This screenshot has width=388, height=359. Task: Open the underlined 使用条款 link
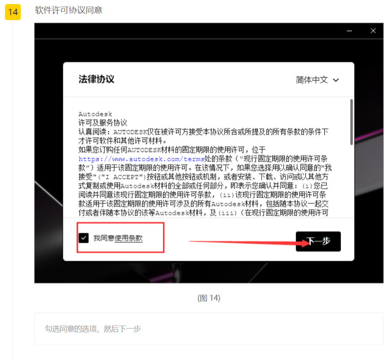pyautogui.click(x=128, y=238)
